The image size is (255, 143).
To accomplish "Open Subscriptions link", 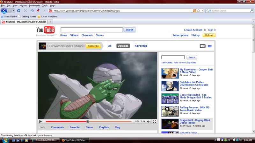I will click(180, 35).
